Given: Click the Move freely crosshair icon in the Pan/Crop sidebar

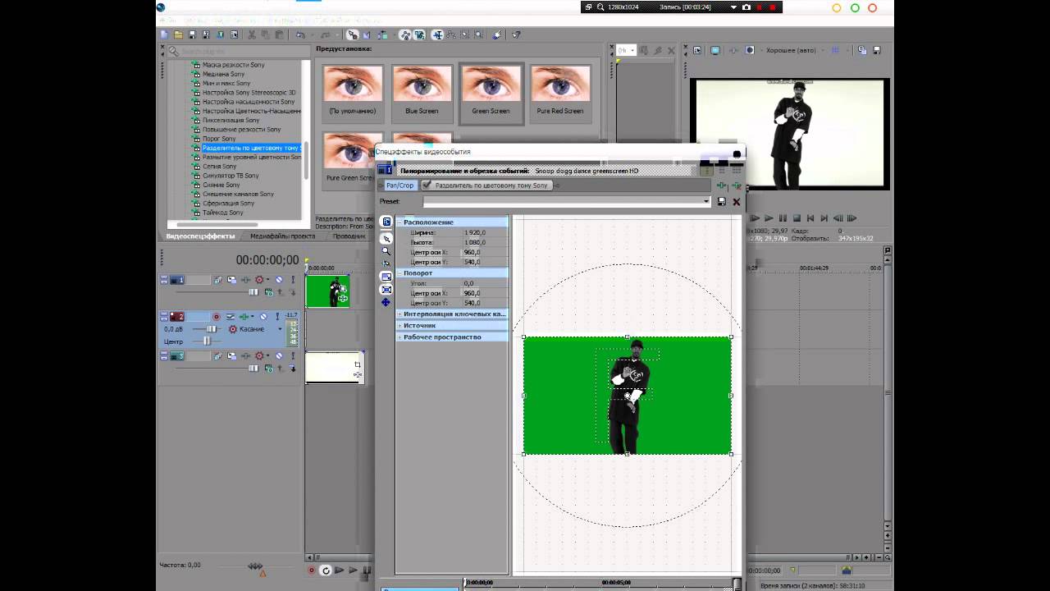Looking at the screenshot, I should 386,302.
